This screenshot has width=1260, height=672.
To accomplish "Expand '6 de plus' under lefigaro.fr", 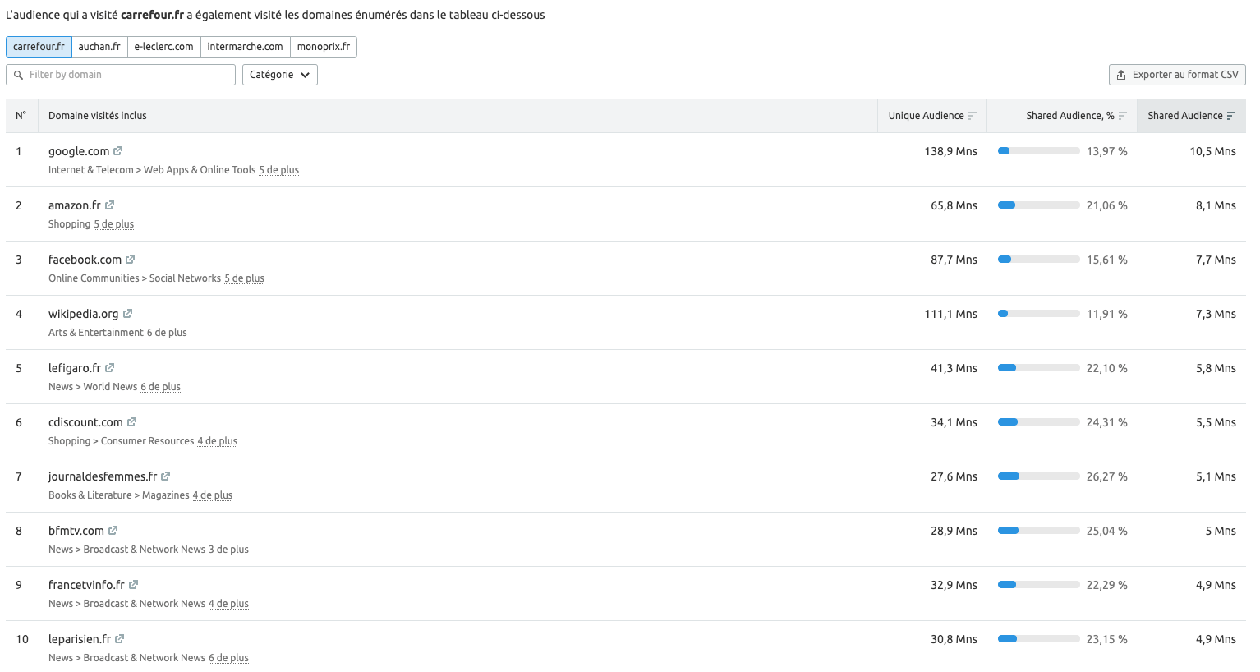I will (160, 387).
